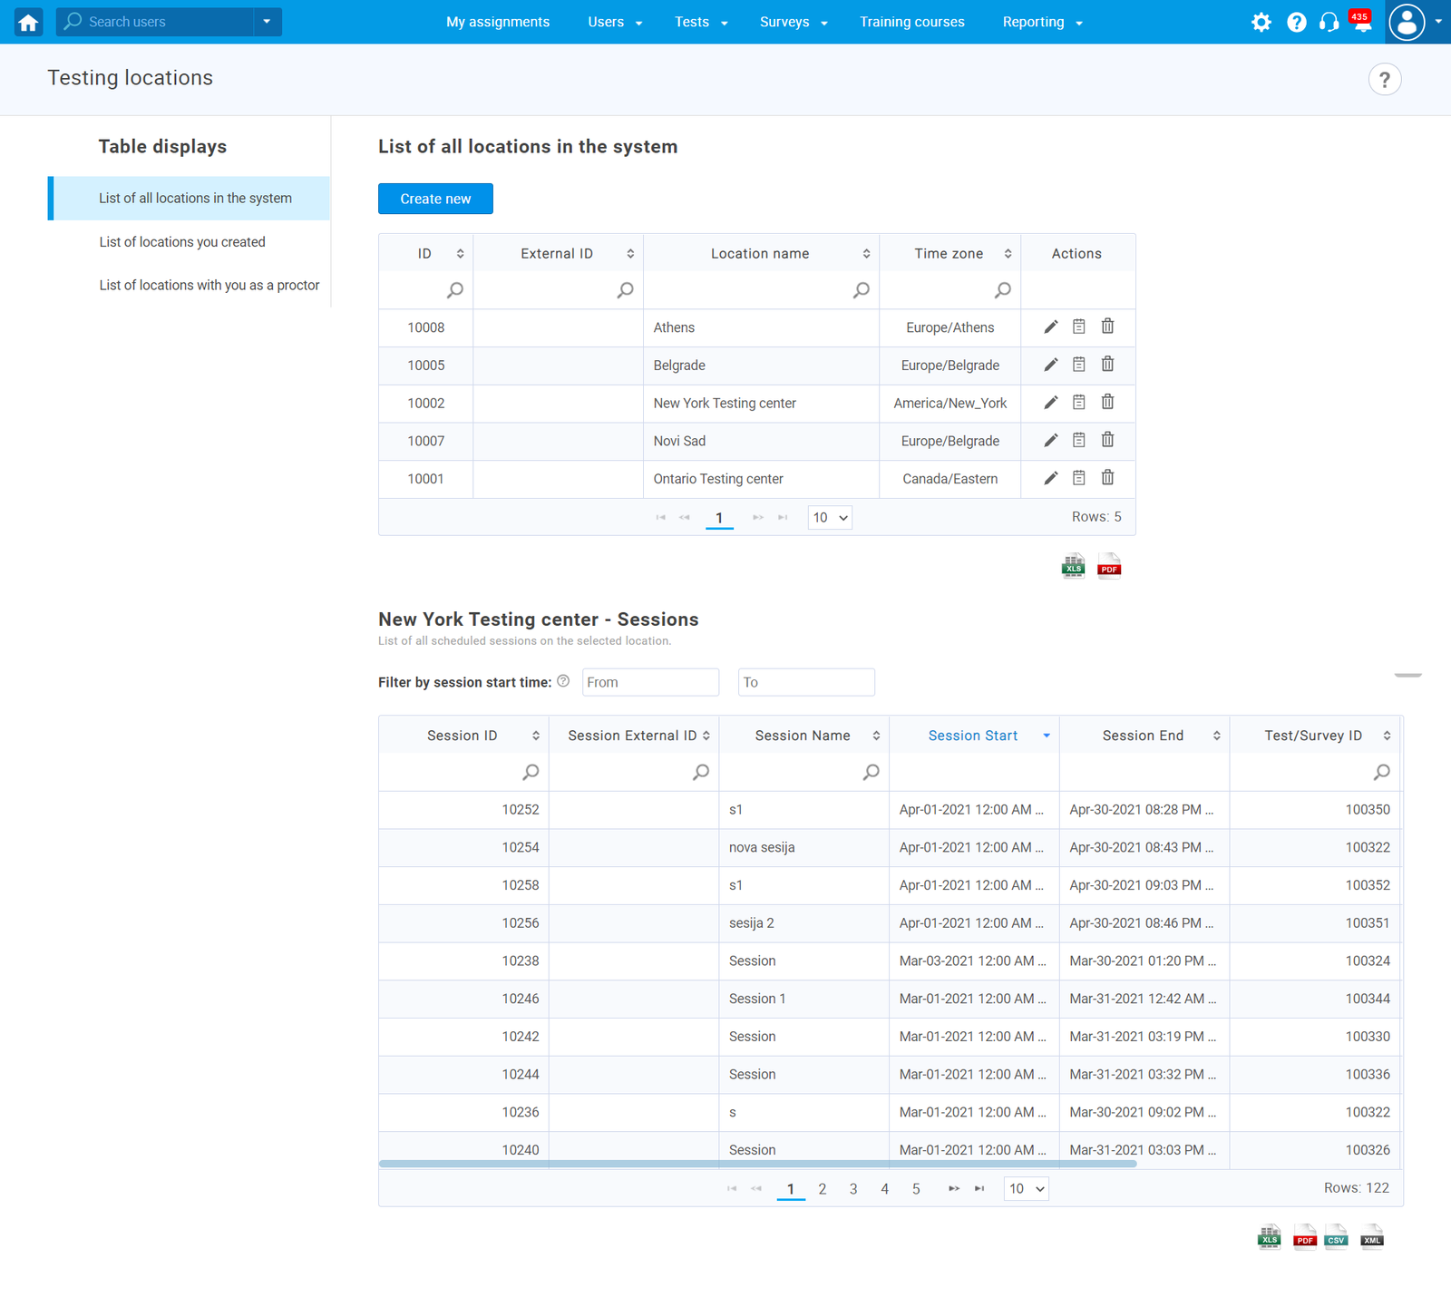Click the Create new button
This screenshot has width=1451, height=1297.
(435, 199)
